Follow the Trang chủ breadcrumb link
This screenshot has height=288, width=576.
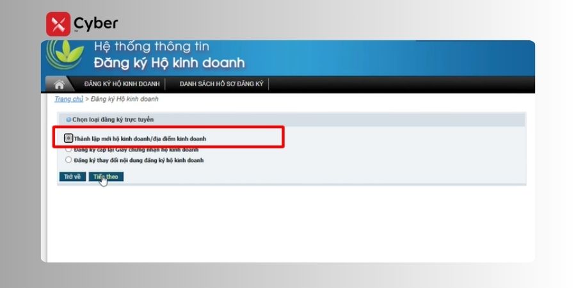tap(68, 99)
